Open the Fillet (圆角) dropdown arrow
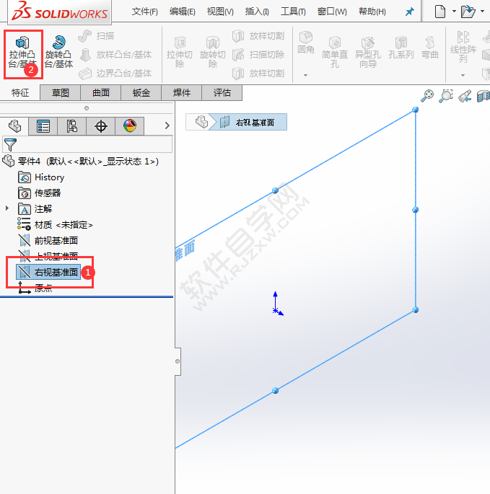Viewport: 490px width, 494px height. click(x=305, y=75)
